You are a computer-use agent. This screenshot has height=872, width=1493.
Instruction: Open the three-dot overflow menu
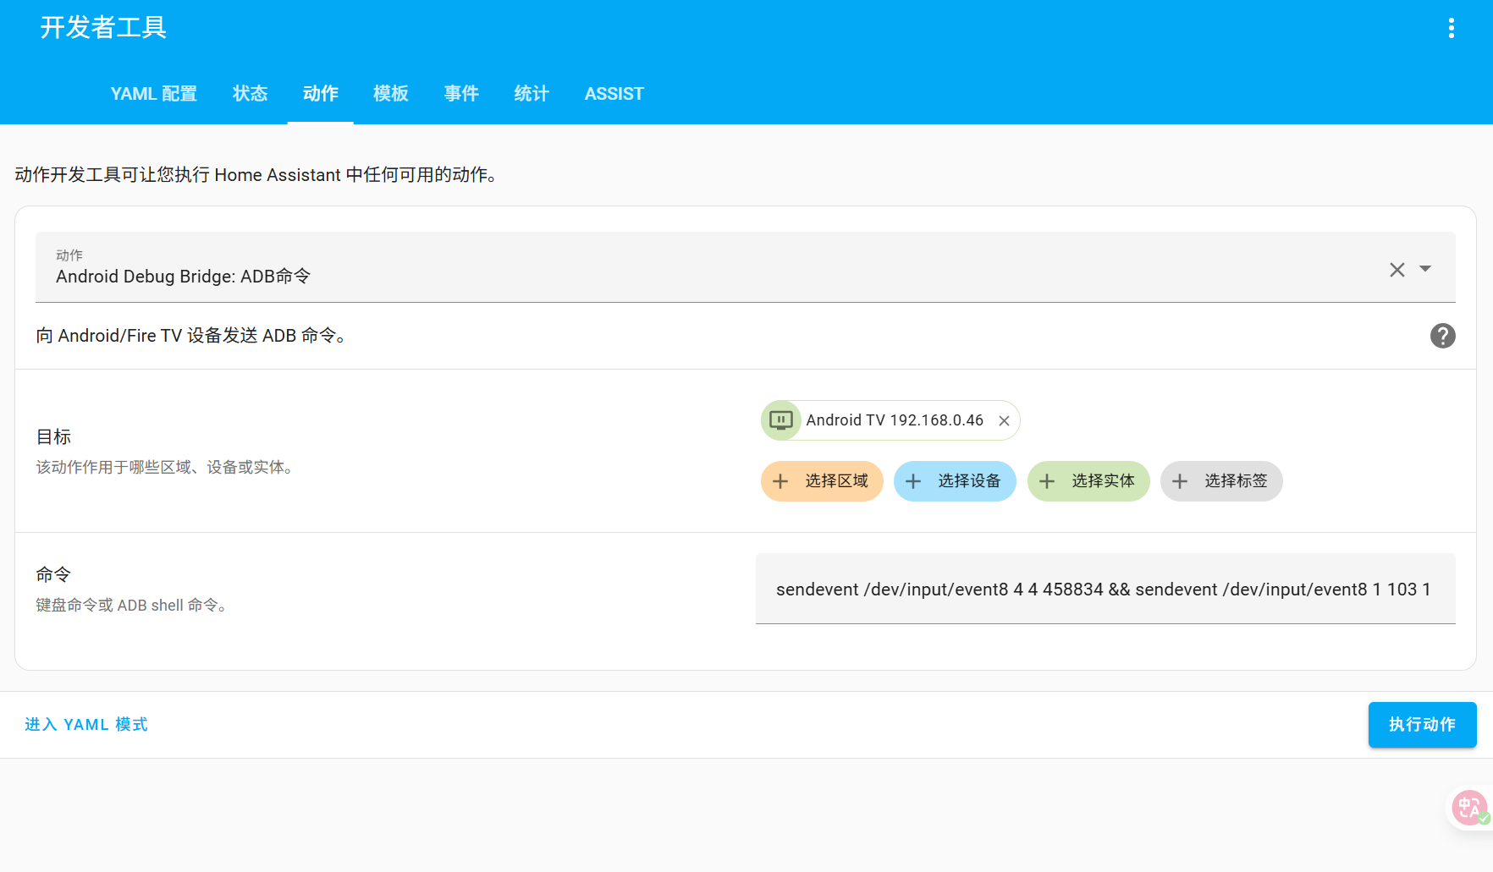tap(1451, 28)
